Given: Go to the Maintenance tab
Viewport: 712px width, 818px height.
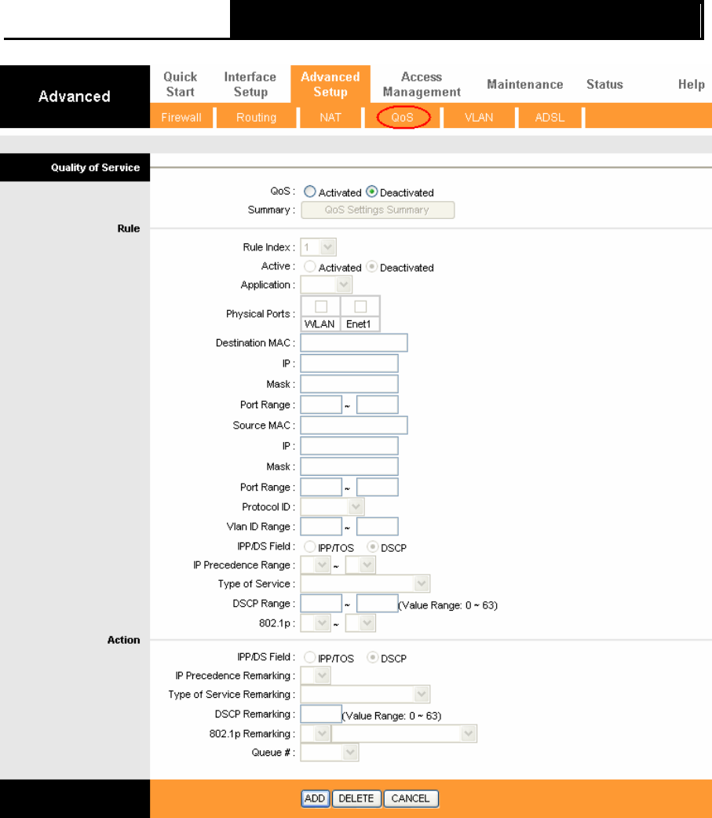Looking at the screenshot, I should [x=524, y=85].
